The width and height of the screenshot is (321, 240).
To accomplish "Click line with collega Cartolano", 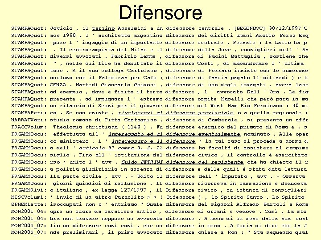I will [x=160, y=71].
